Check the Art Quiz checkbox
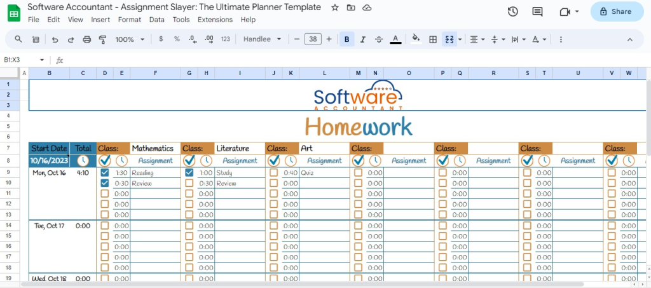The width and height of the screenshot is (651, 288). coord(273,173)
